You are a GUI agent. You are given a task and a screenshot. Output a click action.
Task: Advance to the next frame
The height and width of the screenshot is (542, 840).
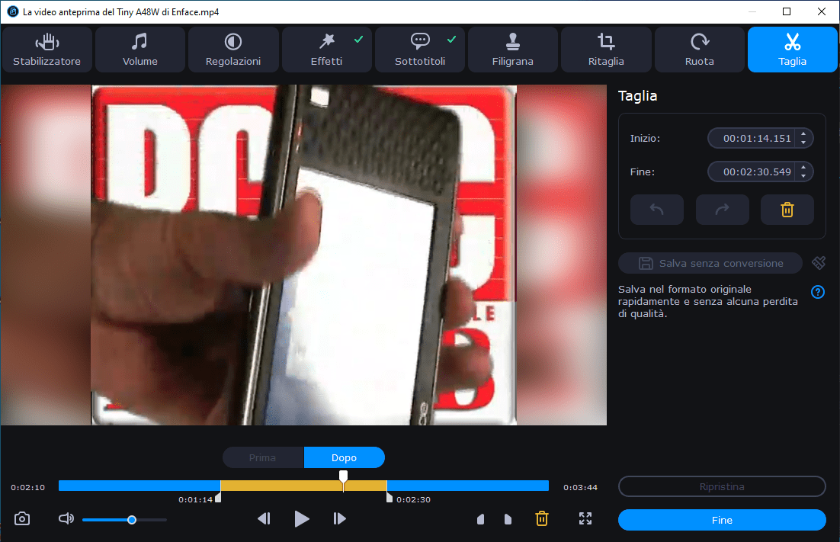click(340, 519)
